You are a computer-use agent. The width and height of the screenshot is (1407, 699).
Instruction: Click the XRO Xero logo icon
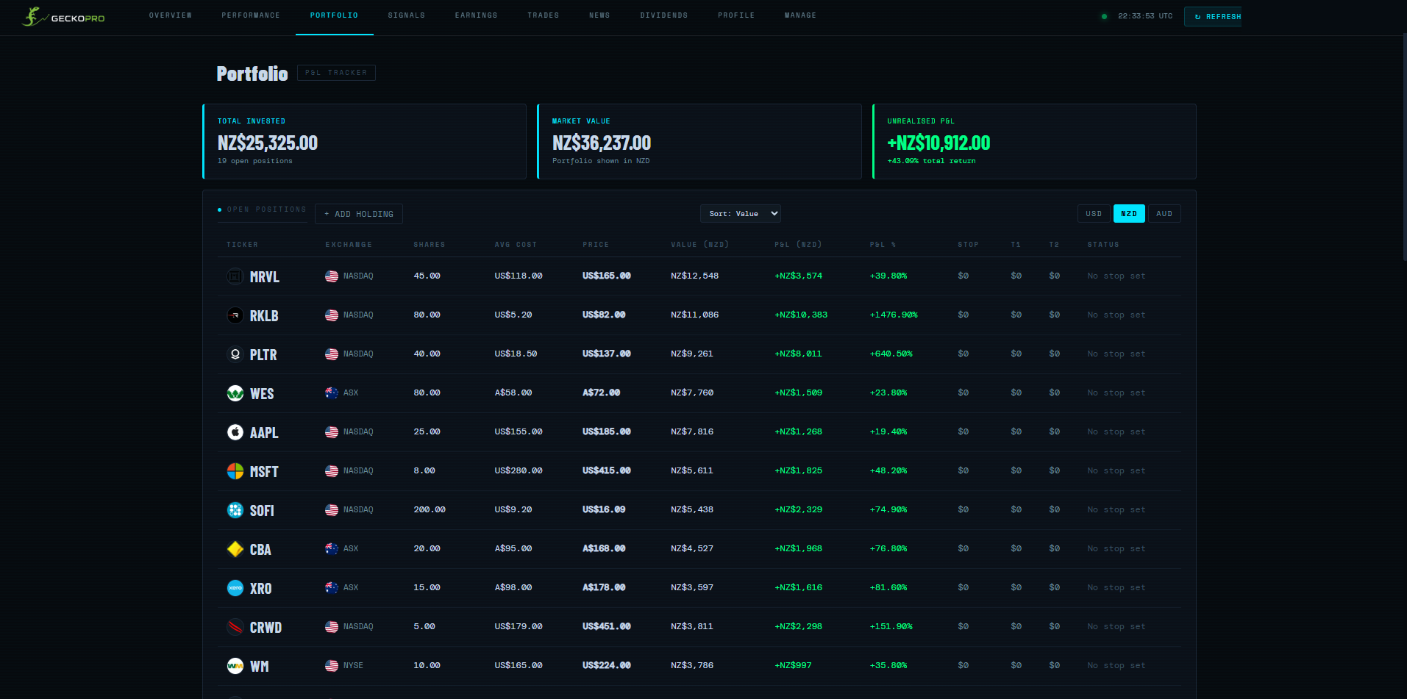point(235,588)
